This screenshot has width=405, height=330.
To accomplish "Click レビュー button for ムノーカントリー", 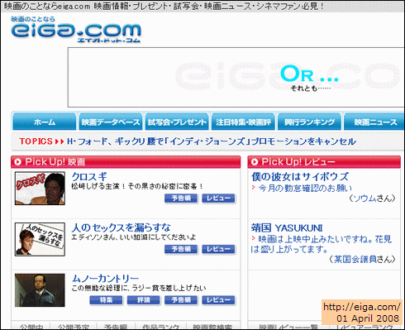I will (218, 300).
